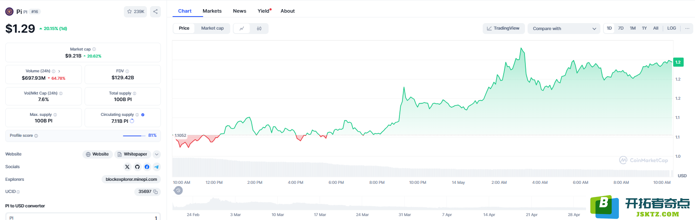Viewport: 695px width, 220px height.
Task: Open the Pi Website link
Action: [97, 154]
